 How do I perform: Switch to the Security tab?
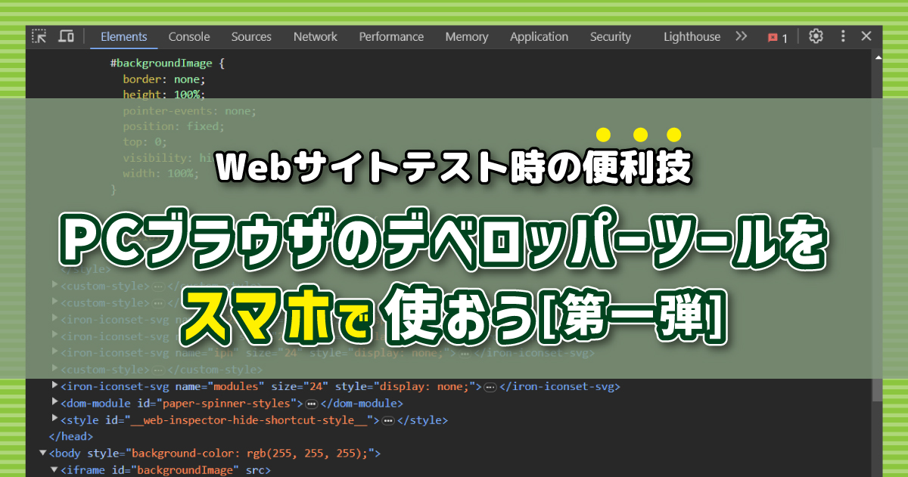tap(611, 36)
